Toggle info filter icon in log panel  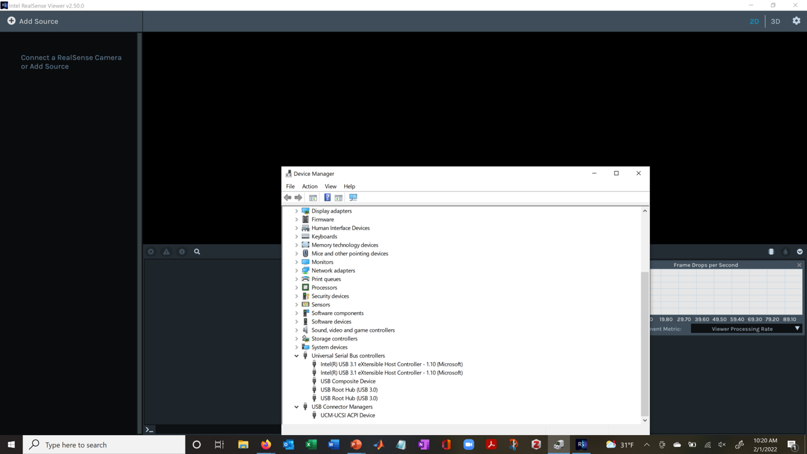click(182, 252)
